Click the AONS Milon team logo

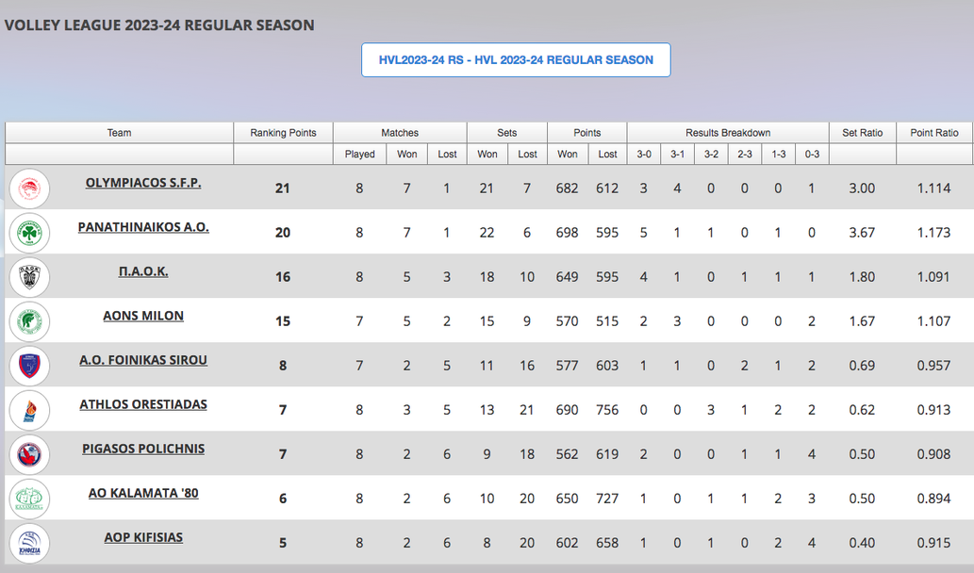(x=29, y=321)
